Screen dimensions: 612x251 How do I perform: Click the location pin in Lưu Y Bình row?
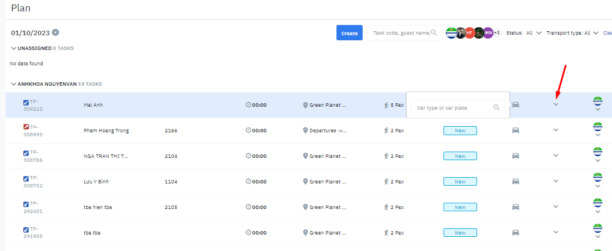click(x=305, y=182)
